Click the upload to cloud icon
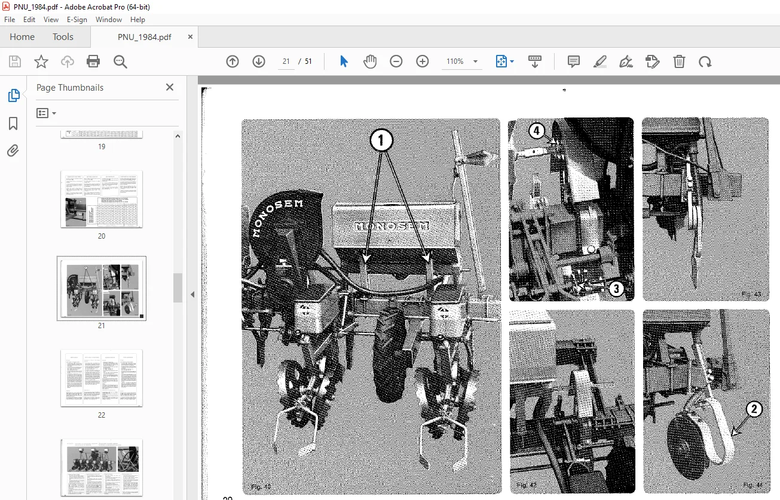Image resolution: width=780 pixels, height=500 pixels. coord(68,61)
